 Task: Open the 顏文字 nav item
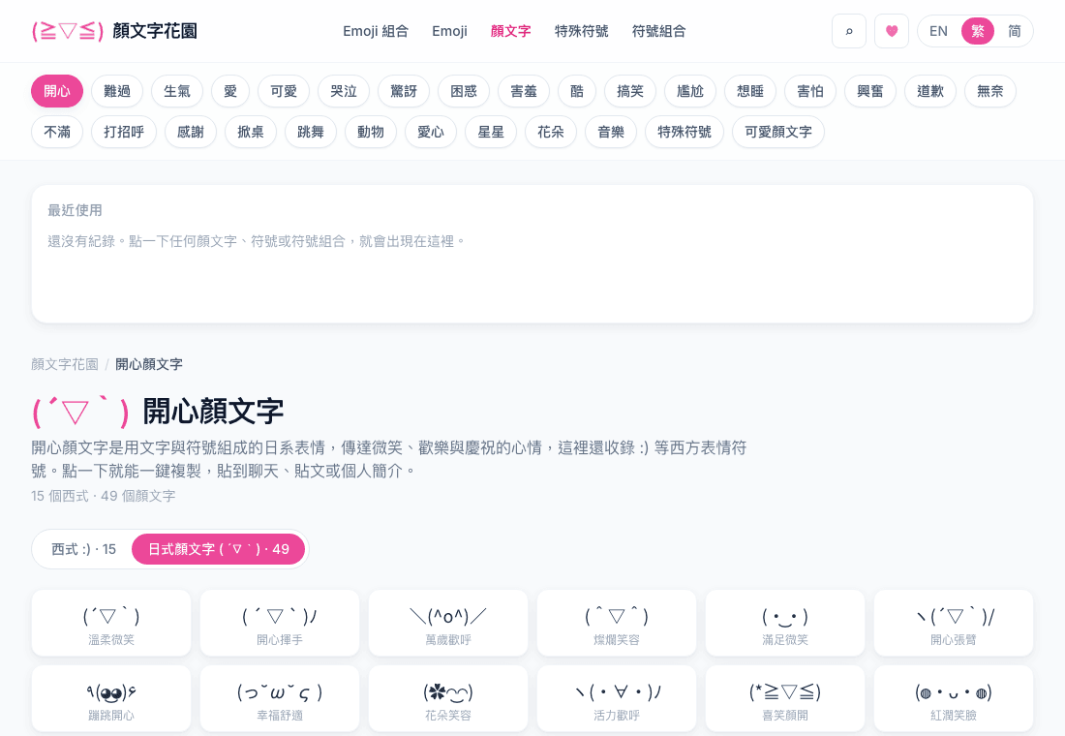[511, 31]
